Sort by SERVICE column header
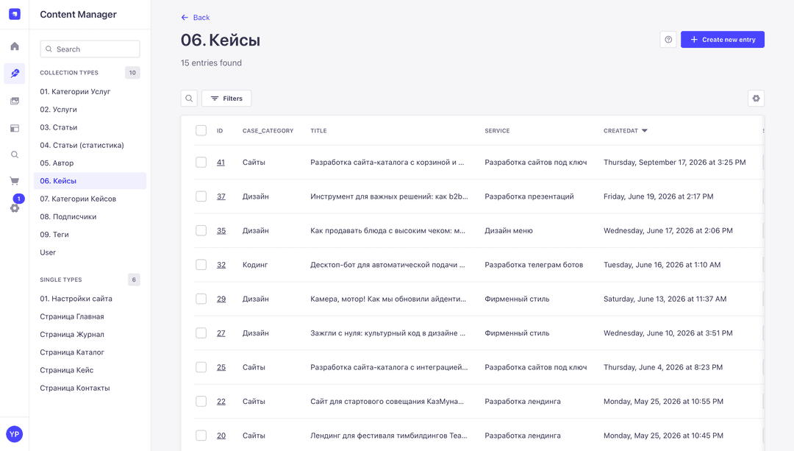Viewport: 794px width, 451px height. pyautogui.click(x=497, y=131)
